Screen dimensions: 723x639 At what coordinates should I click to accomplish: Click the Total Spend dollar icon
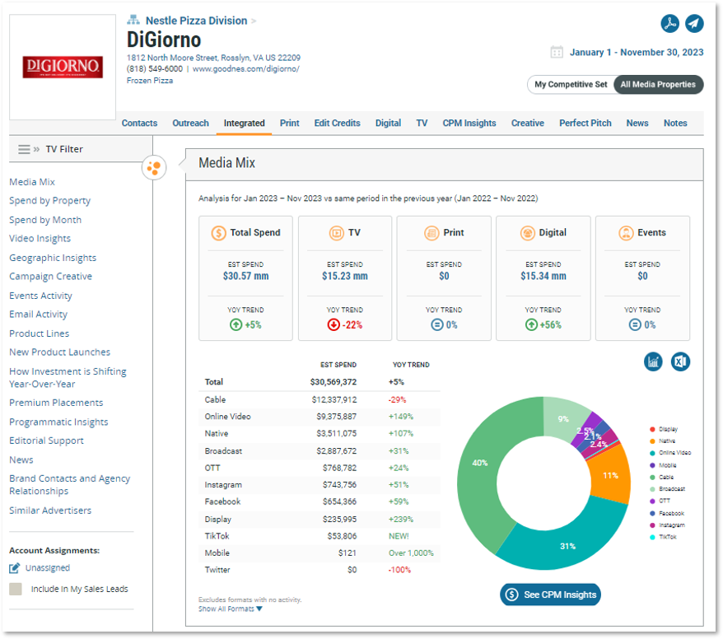(x=218, y=233)
